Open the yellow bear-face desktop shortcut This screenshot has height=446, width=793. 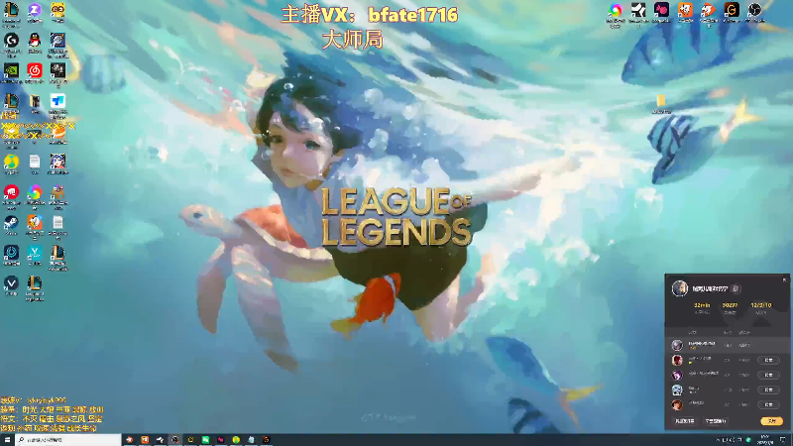tap(57, 10)
